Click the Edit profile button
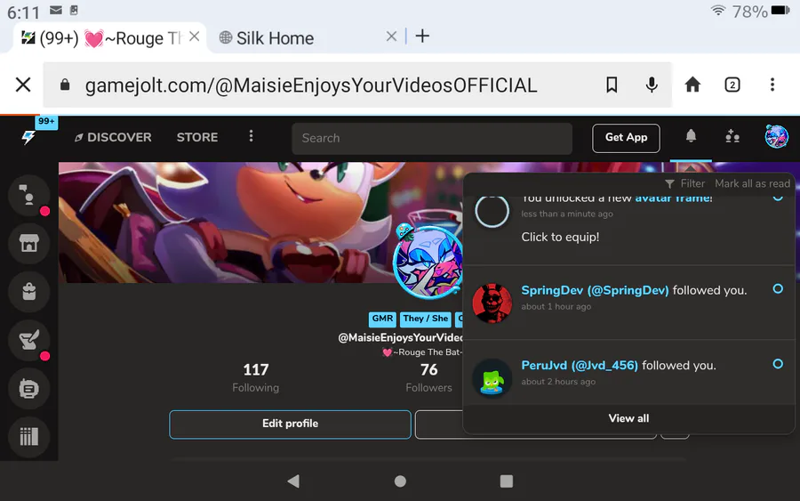 point(290,424)
